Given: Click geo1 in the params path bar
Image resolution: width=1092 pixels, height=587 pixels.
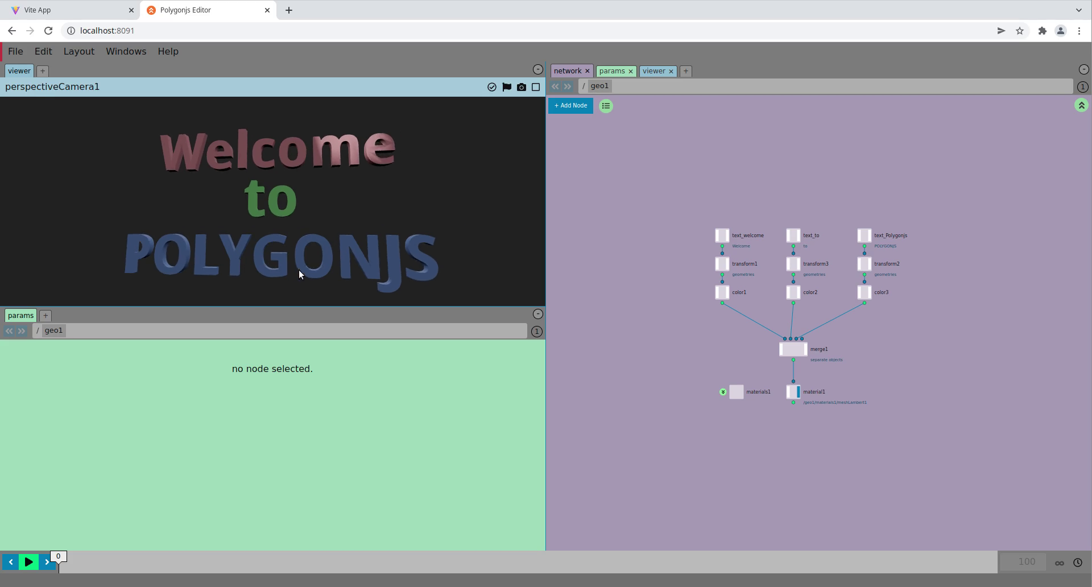Looking at the screenshot, I should pyautogui.click(x=53, y=330).
